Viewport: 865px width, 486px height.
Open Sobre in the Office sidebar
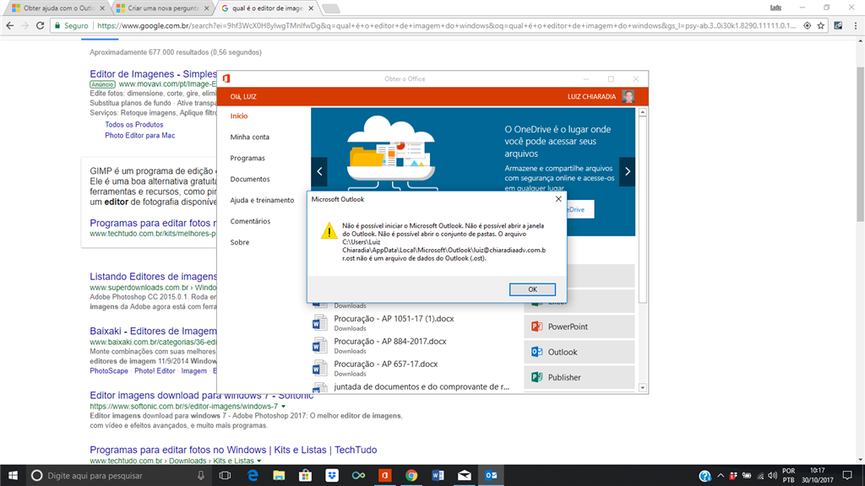click(x=240, y=242)
